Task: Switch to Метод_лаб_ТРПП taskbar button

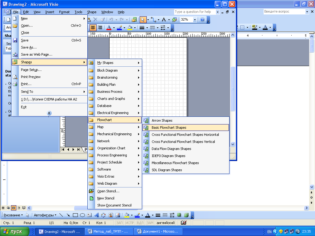Action: 109,232
